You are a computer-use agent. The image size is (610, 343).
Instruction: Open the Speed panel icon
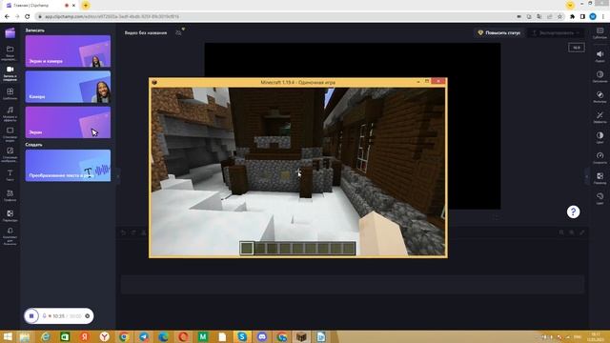(x=600, y=157)
